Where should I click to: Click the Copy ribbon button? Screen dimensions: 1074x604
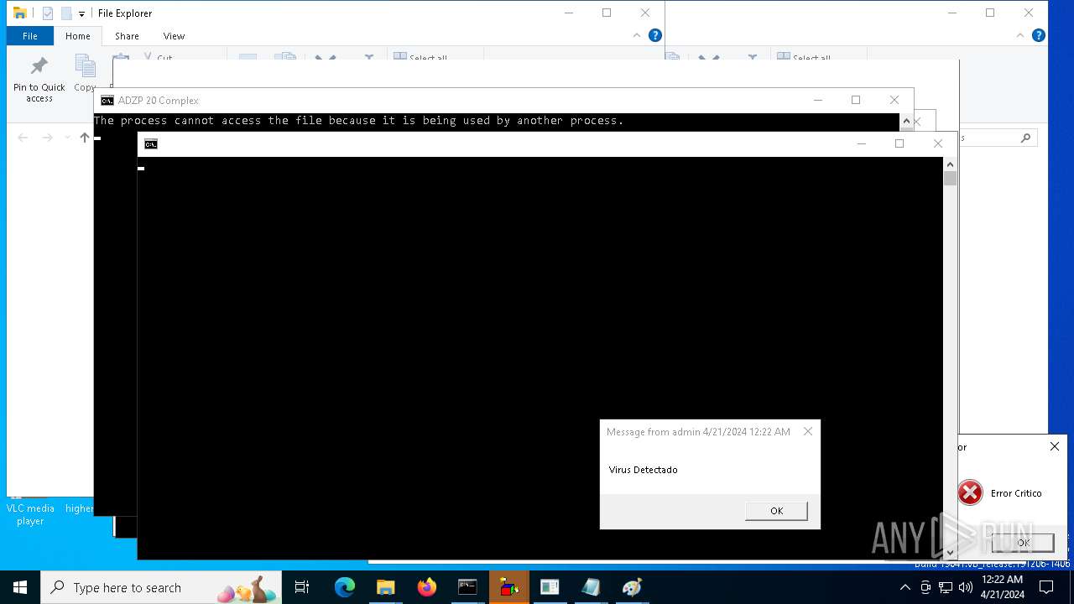(85, 74)
